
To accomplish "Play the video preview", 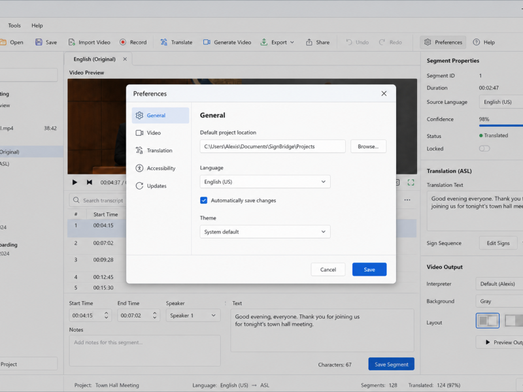I will [x=75, y=182].
